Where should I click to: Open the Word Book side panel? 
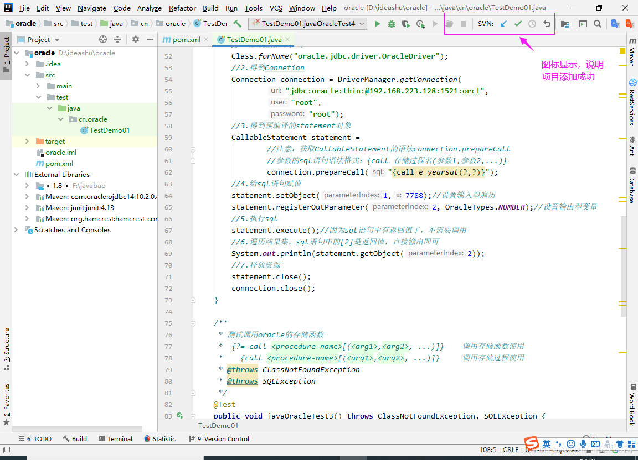tap(632, 405)
